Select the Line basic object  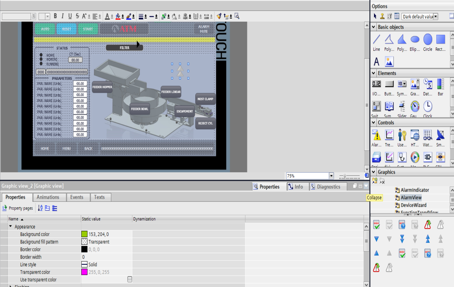pos(376,40)
